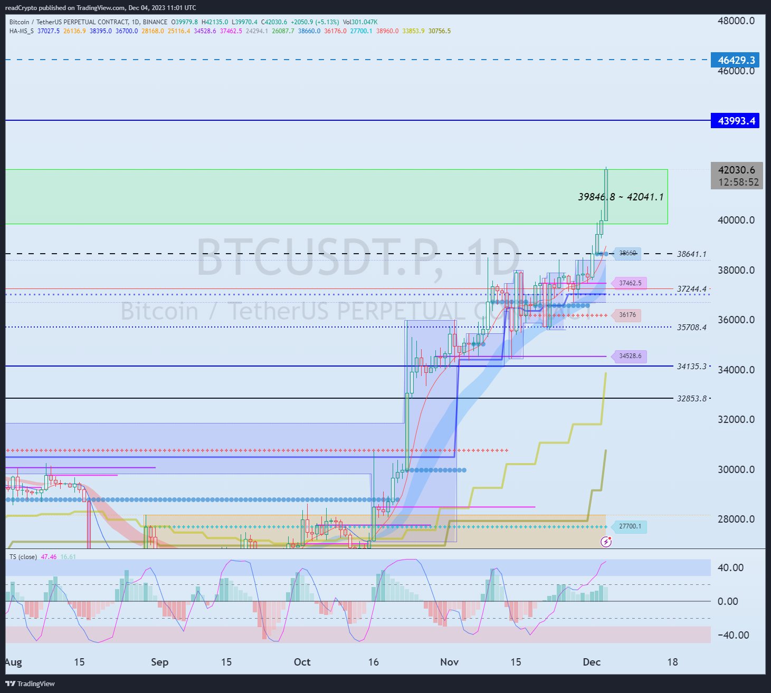Click the TS (close) indicator label

coord(23,557)
